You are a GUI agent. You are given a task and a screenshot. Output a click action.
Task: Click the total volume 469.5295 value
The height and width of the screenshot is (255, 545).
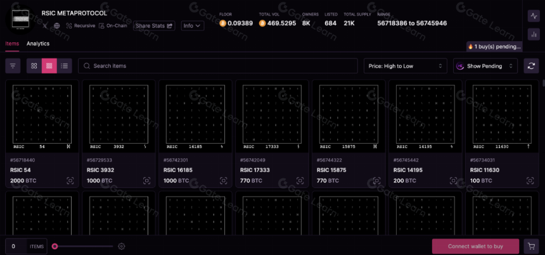tap(281, 23)
